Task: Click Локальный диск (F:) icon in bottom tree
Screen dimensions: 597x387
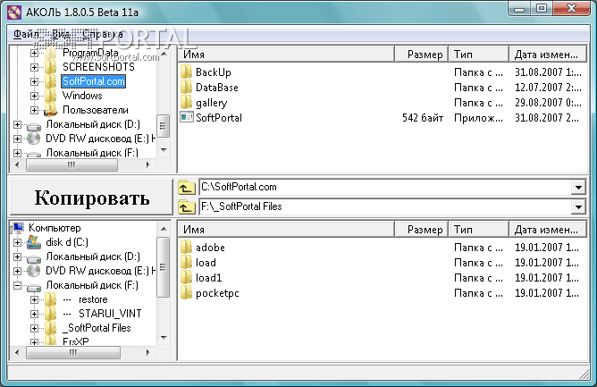Action: pyautogui.click(x=34, y=286)
